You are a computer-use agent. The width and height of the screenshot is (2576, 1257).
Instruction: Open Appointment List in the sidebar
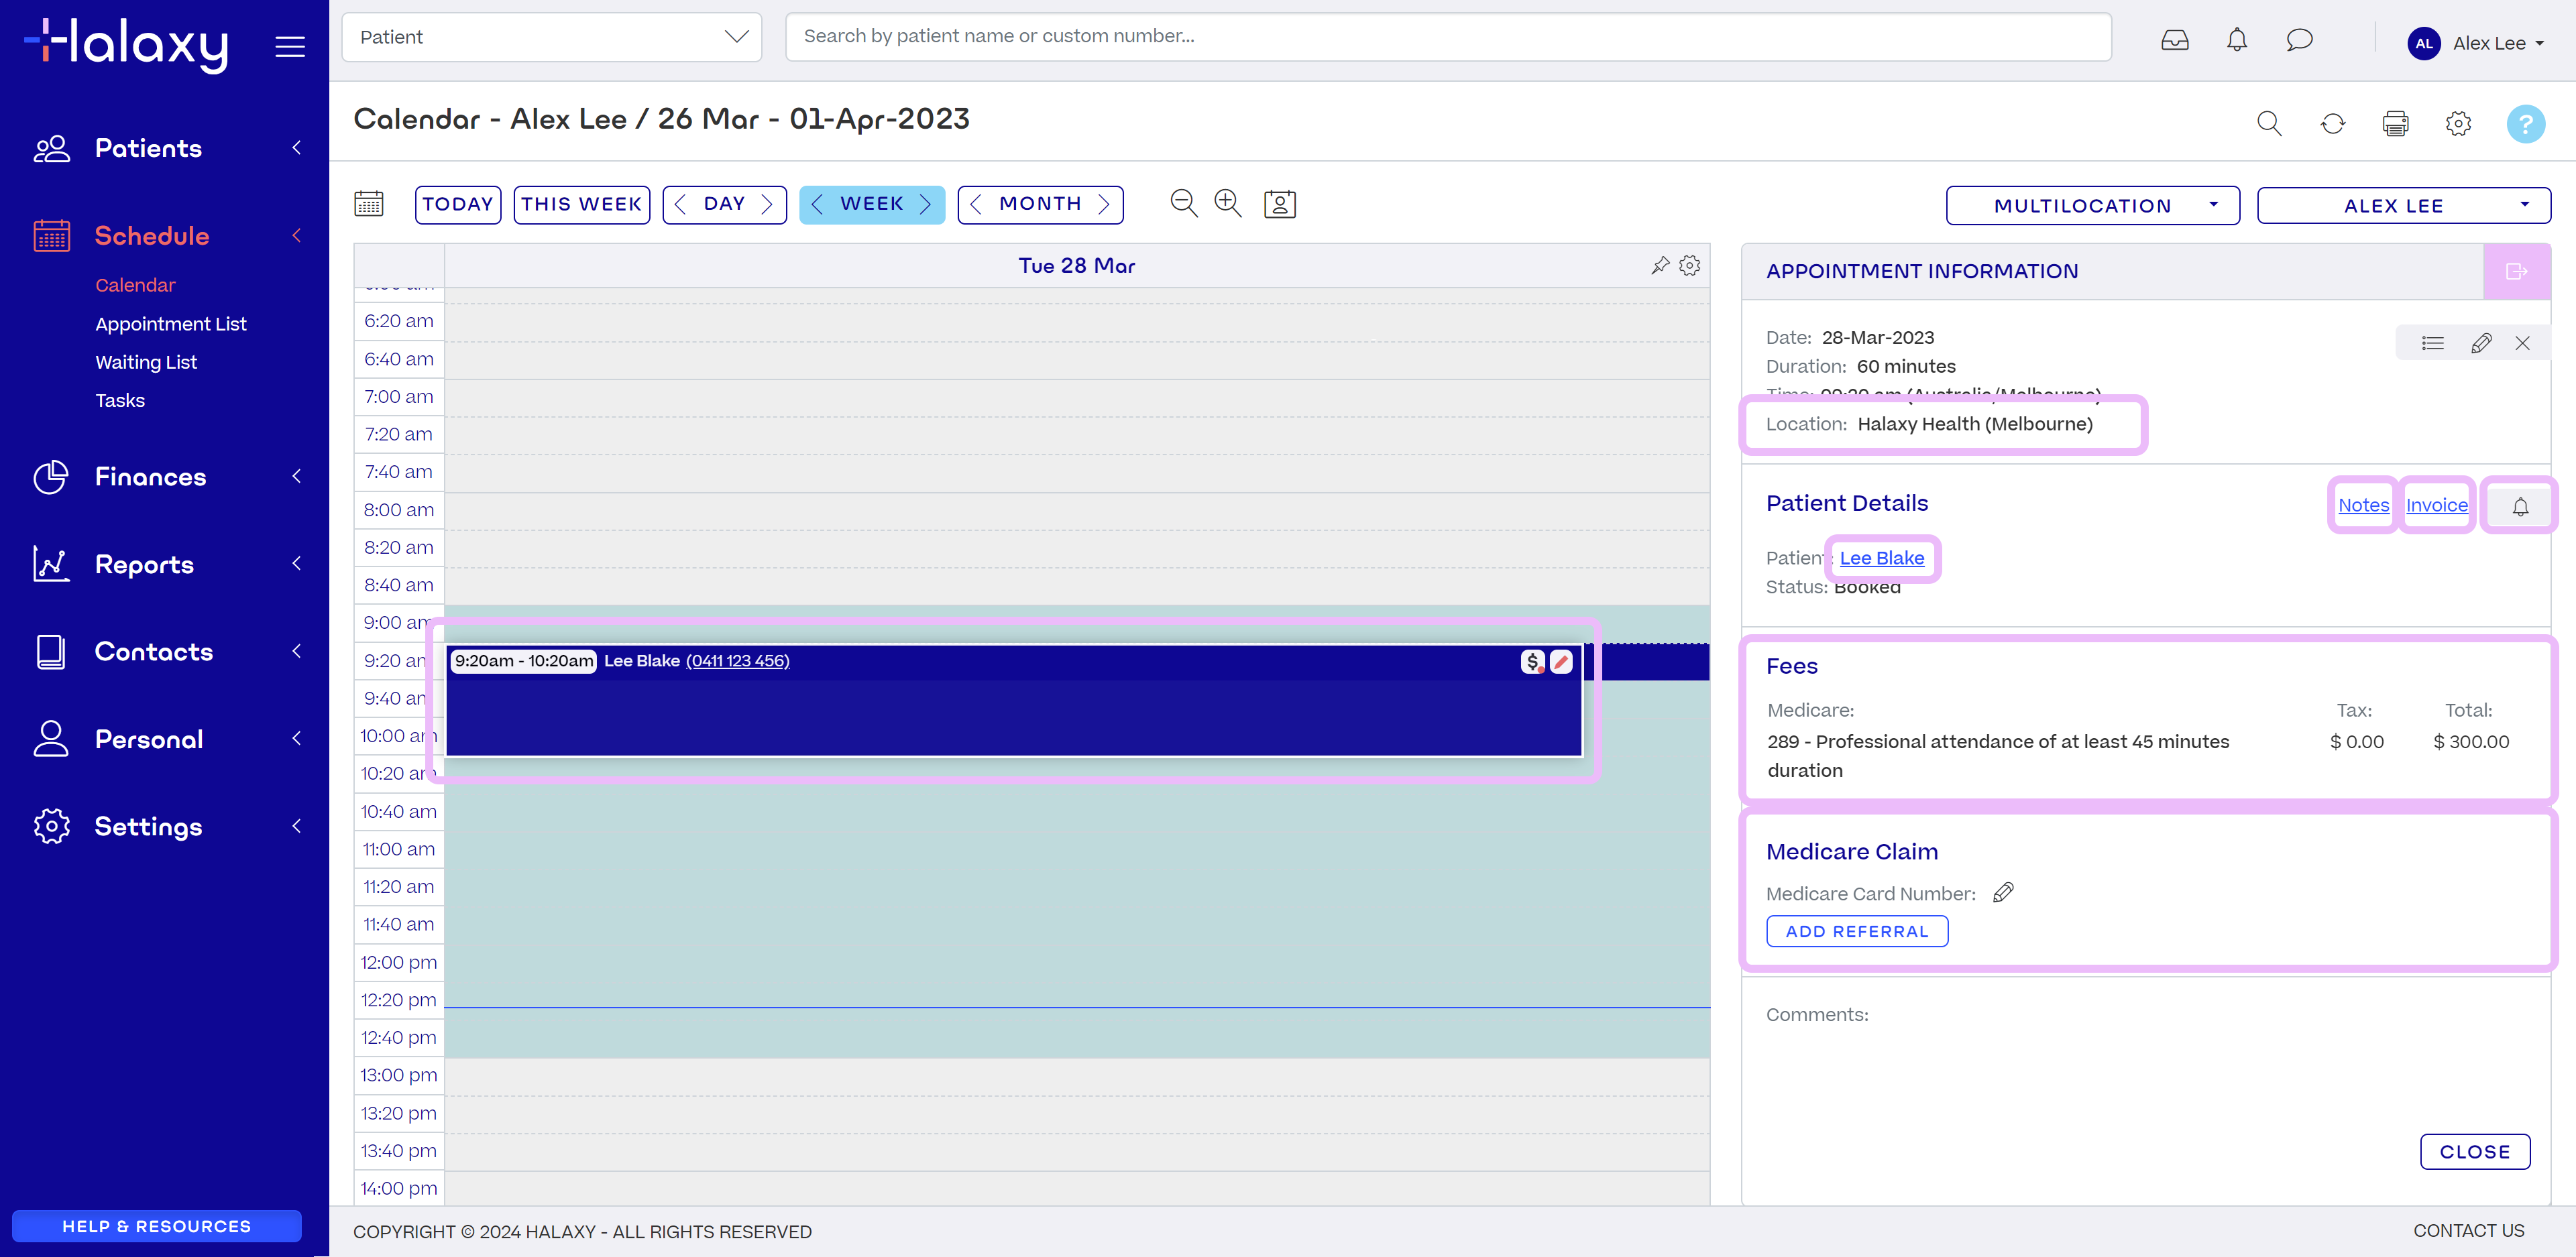(x=171, y=324)
